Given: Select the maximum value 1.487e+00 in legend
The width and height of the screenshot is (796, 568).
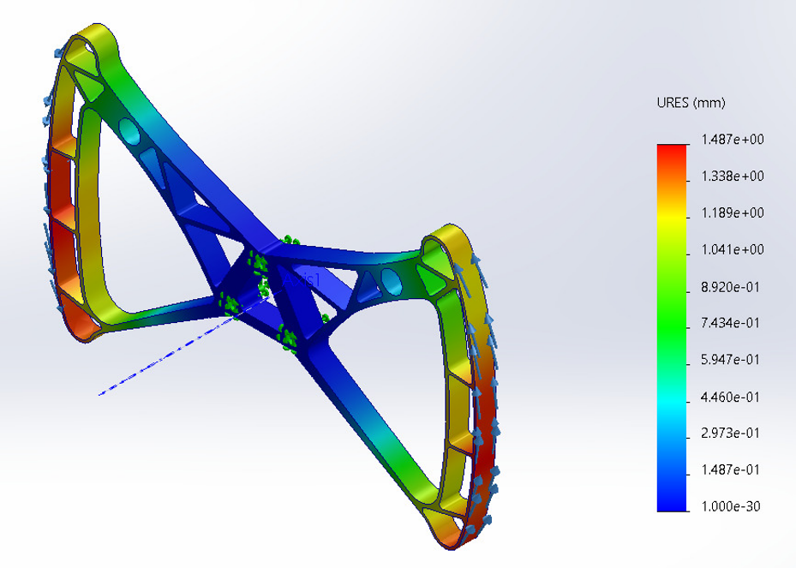Looking at the screenshot, I should point(732,140).
